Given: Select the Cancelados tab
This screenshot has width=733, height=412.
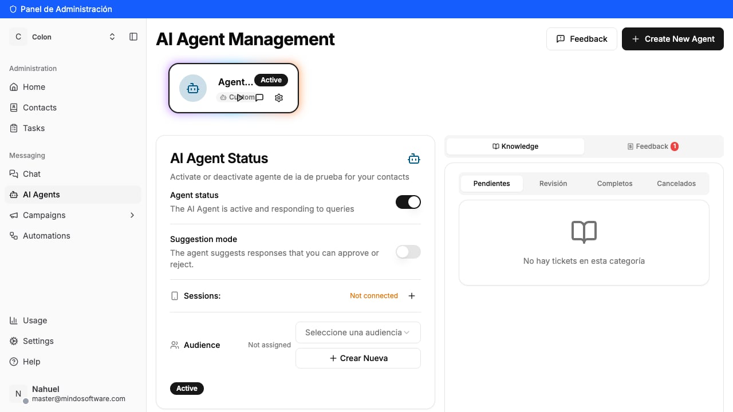Looking at the screenshot, I should pos(676,184).
